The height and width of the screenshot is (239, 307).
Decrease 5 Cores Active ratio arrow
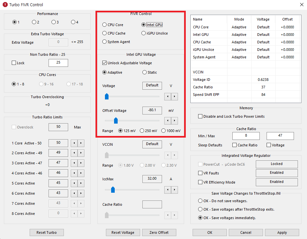coord(74,183)
